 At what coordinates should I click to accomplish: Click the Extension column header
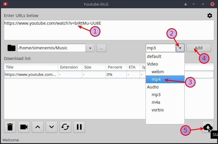[x=70, y=67]
